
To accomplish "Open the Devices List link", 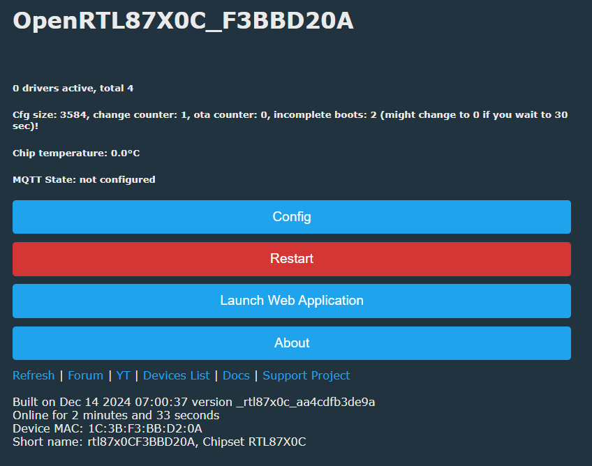I will tap(177, 375).
